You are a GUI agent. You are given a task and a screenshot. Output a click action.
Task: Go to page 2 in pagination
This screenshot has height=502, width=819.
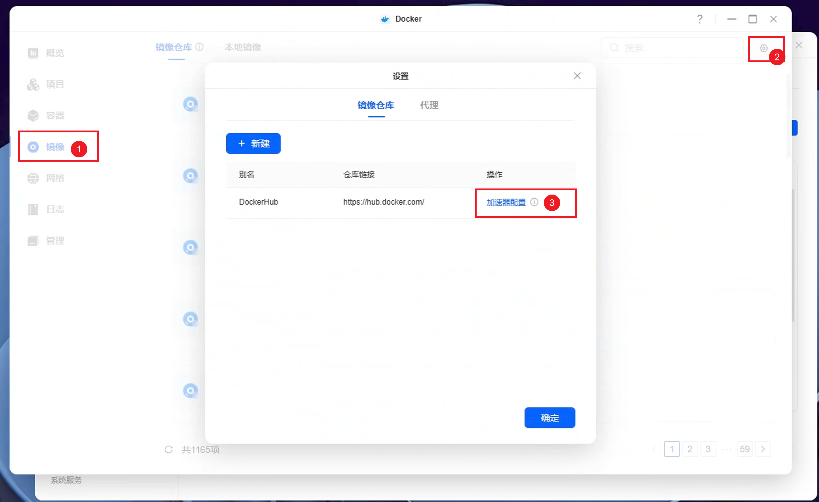tap(690, 449)
